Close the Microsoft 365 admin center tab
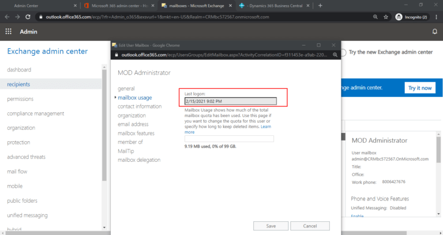The width and height of the screenshot is (443, 235). click(153, 6)
